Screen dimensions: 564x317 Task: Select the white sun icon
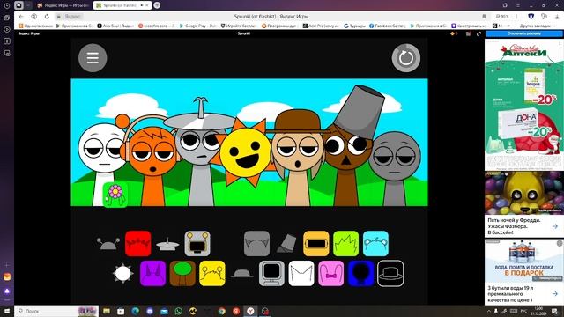tap(123, 274)
